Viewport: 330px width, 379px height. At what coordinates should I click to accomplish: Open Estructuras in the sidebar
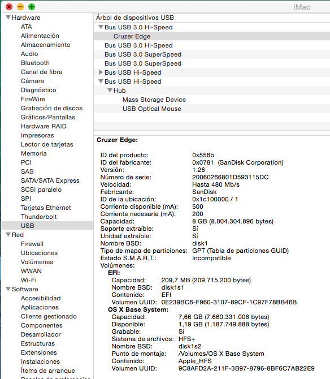[38, 343]
